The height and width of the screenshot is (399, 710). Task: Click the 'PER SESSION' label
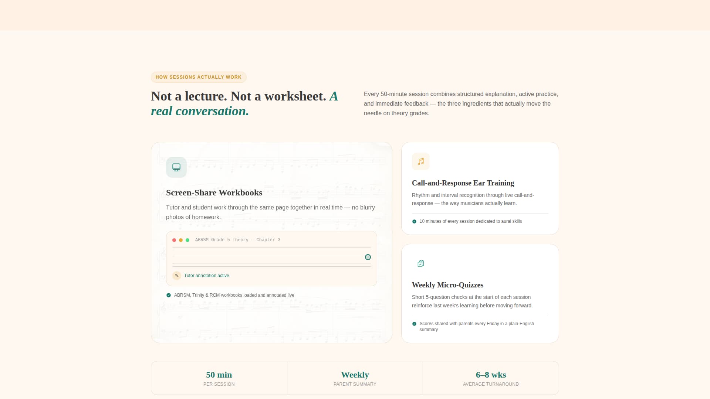coord(219,384)
